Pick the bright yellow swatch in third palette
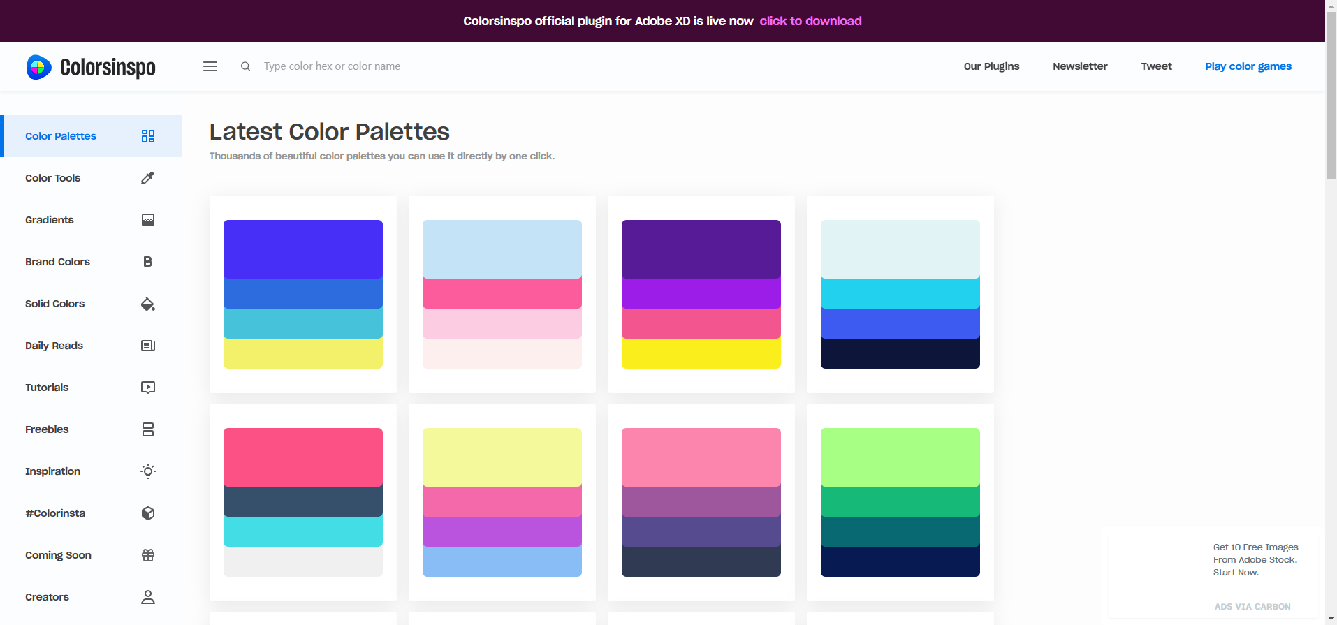 pos(701,353)
